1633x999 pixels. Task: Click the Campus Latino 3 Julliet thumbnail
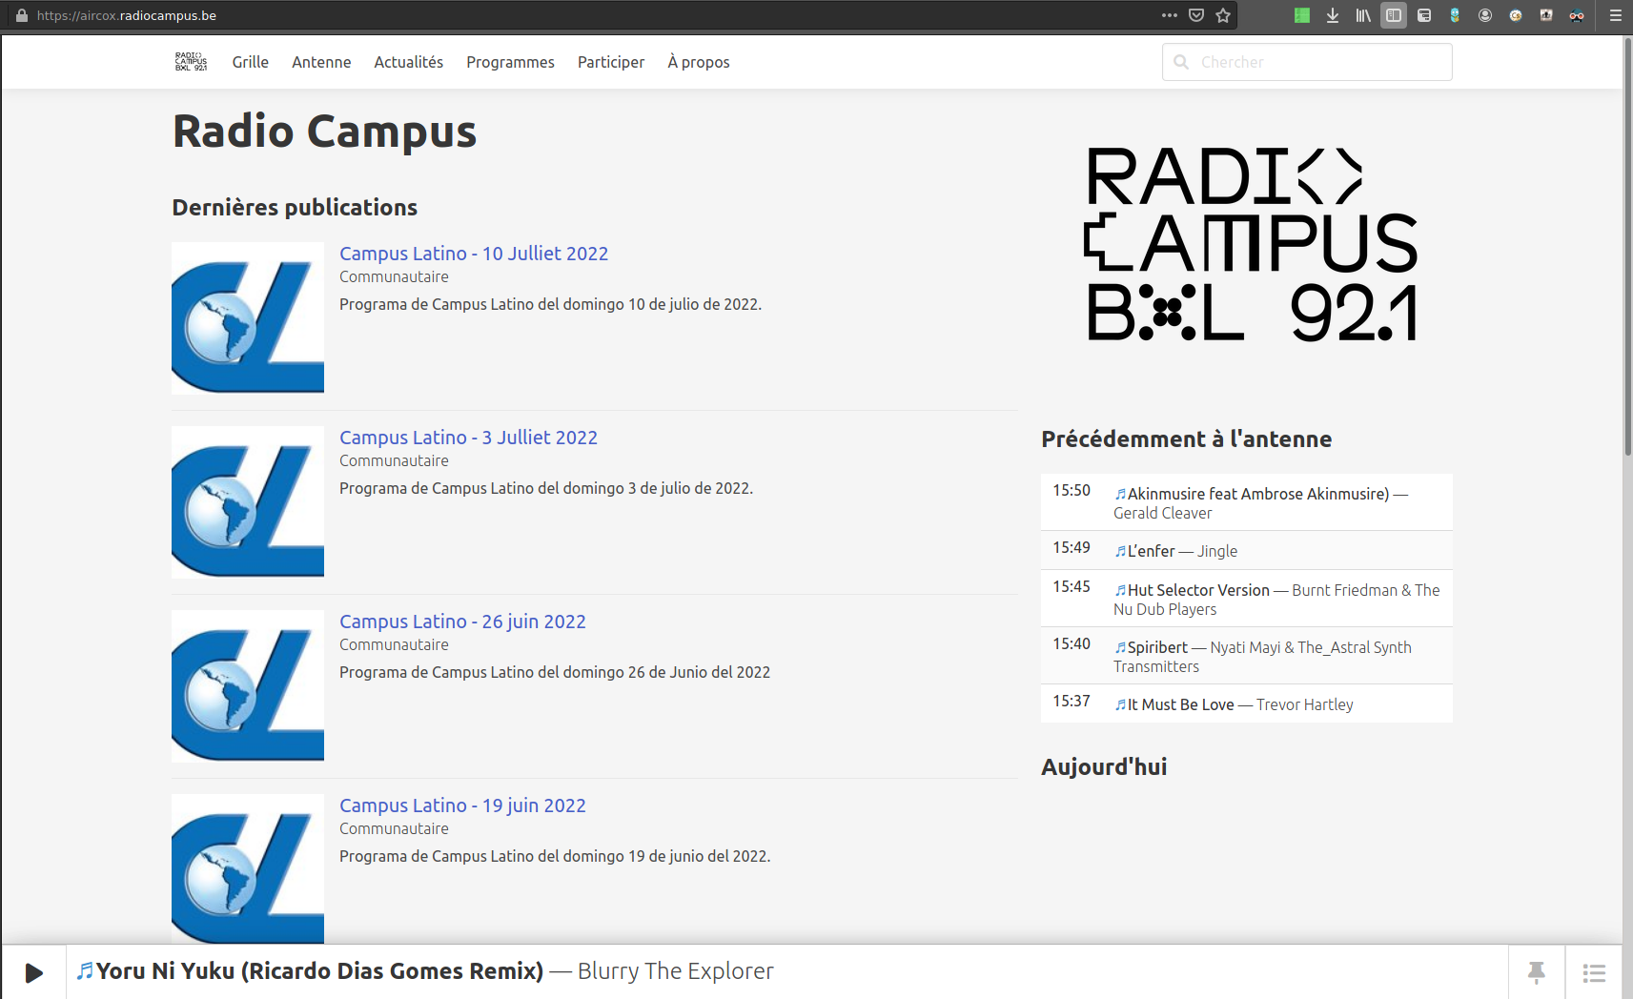248,502
